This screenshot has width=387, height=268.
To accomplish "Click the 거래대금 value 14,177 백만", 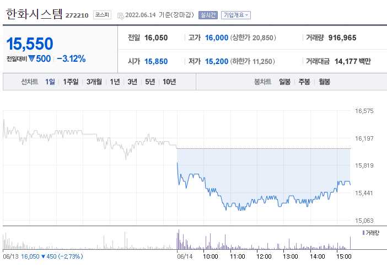I will [x=353, y=61].
